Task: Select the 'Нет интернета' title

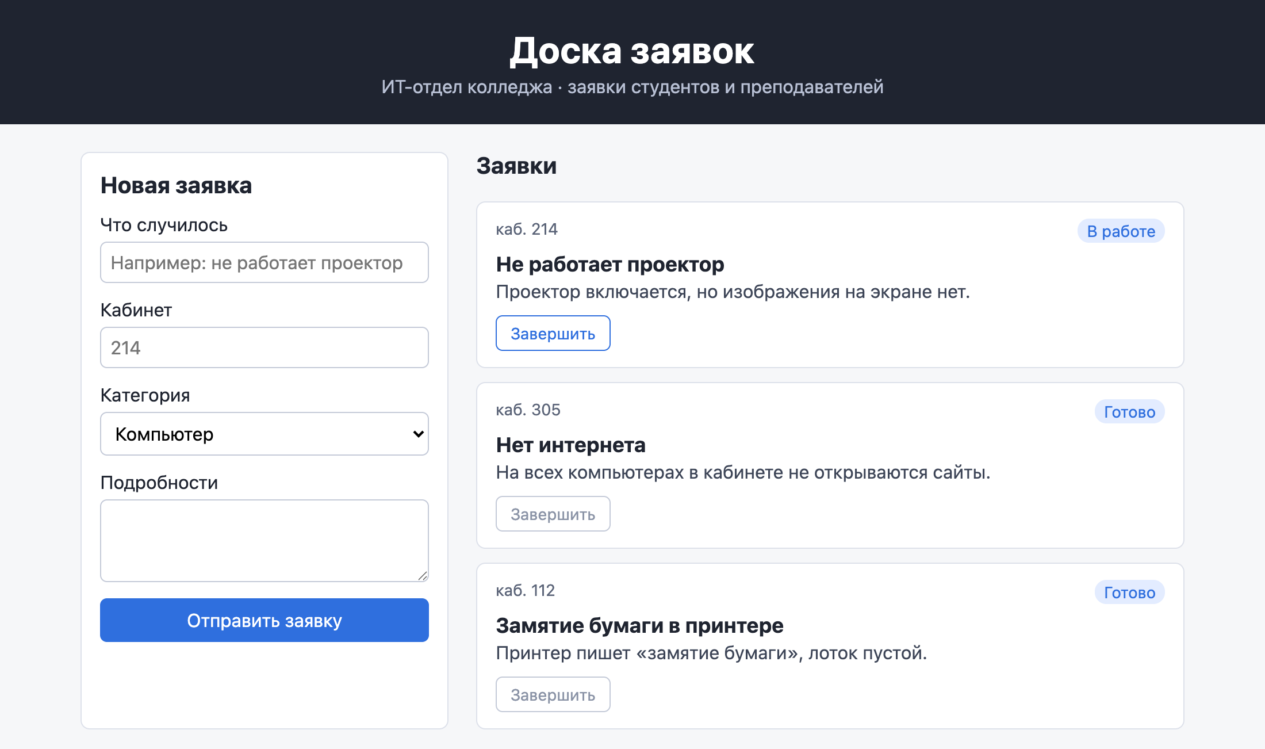Action: (x=571, y=445)
